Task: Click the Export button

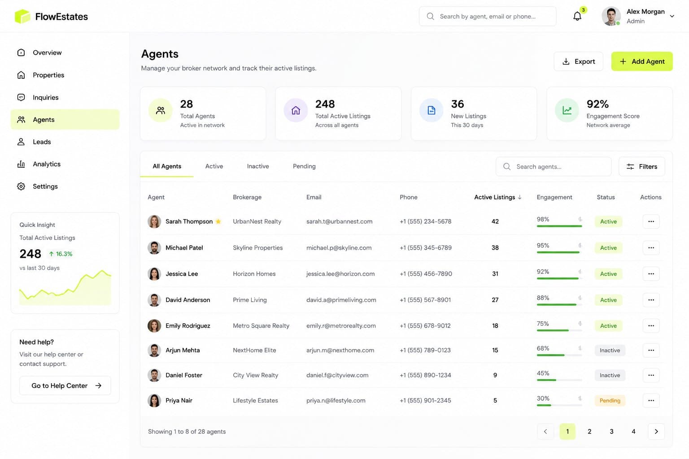Action: pyautogui.click(x=579, y=61)
